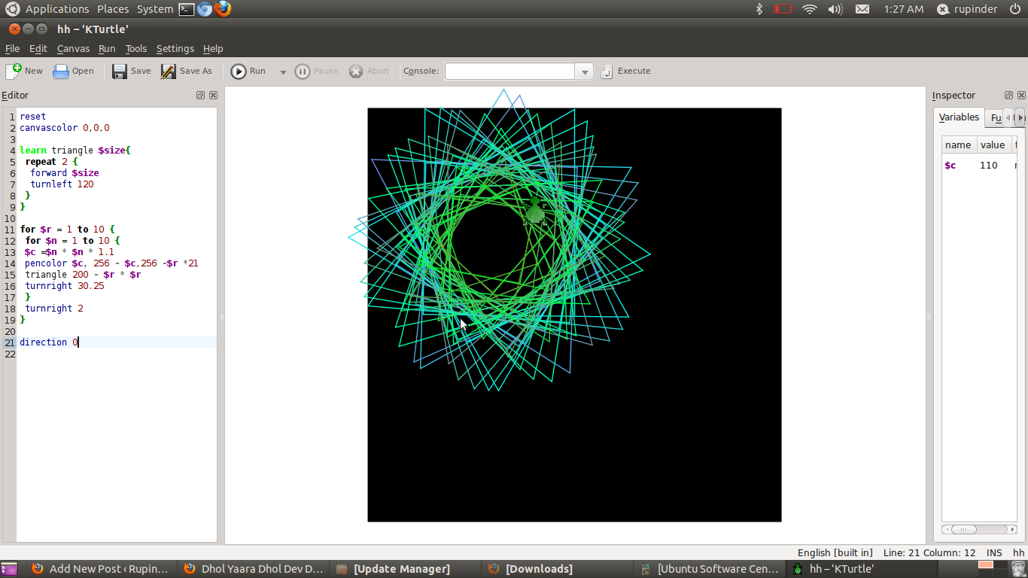Launch Chromium browser from top panel
Viewport: 1028px width, 578px height.
205,9
